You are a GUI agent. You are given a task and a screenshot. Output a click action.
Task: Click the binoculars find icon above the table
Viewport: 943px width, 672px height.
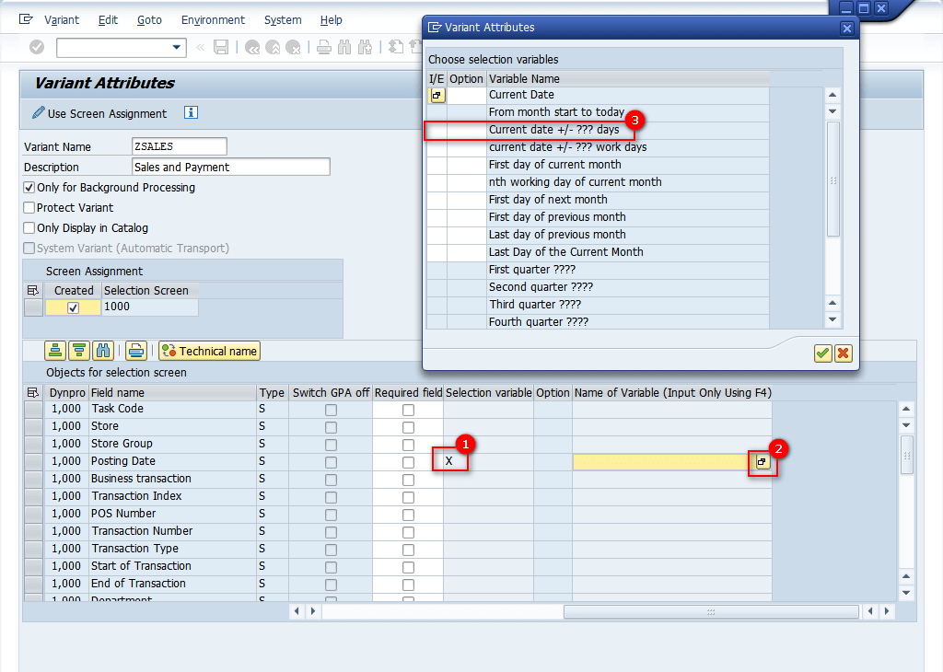coord(103,351)
